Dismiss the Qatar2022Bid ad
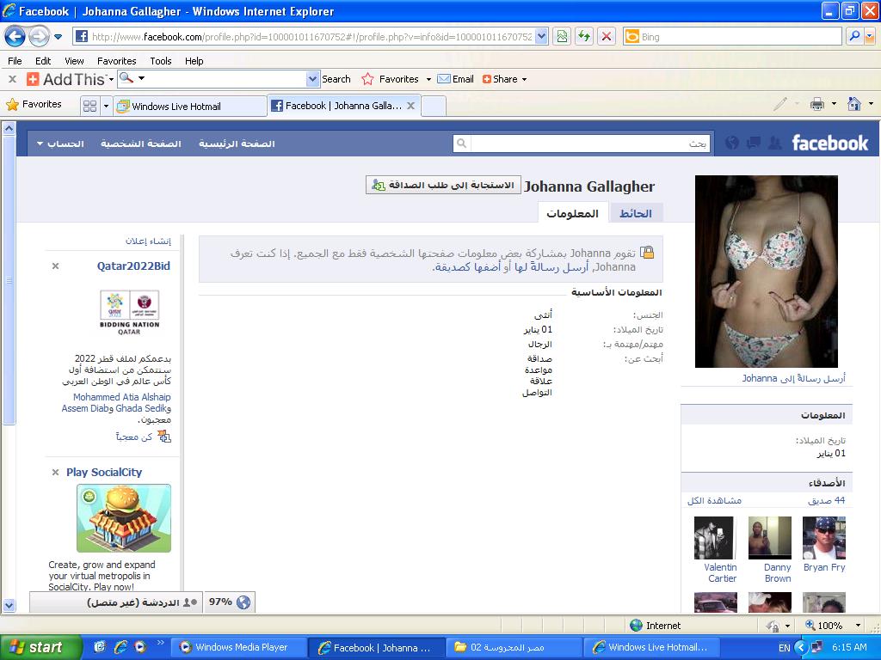The height and width of the screenshot is (660, 881). (x=55, y=266)
